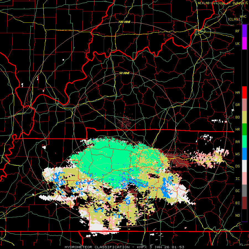Viewport: 249px width, 249px height.
Task: Click the ND black legend swatch
Action: [x=244, y=215]
